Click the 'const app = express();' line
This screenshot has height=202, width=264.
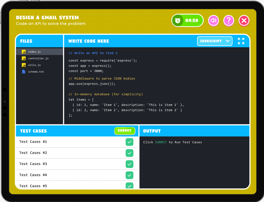click(x=90, y=66)
